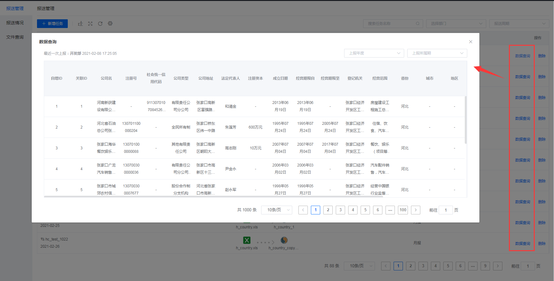Expand the 上报年度 dropdown
Viewport: 554px width, 281px height.
[374, 53]
